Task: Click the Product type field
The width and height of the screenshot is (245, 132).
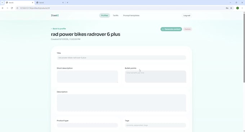Action: point(87,125)
